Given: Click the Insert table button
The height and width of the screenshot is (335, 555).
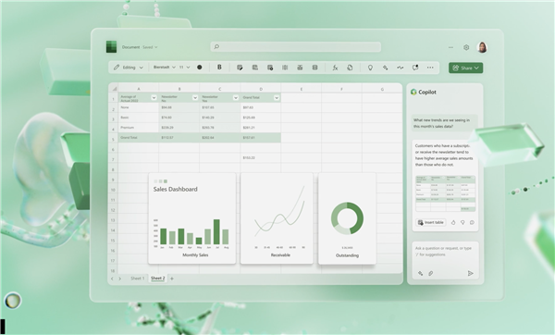Looking at the screenshot, I should 430,222.
